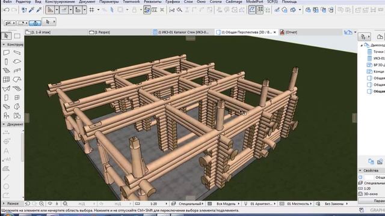Screen dimensions: 385x216
Task: Click the scissors trim tool icon
Action: [172, 10]
